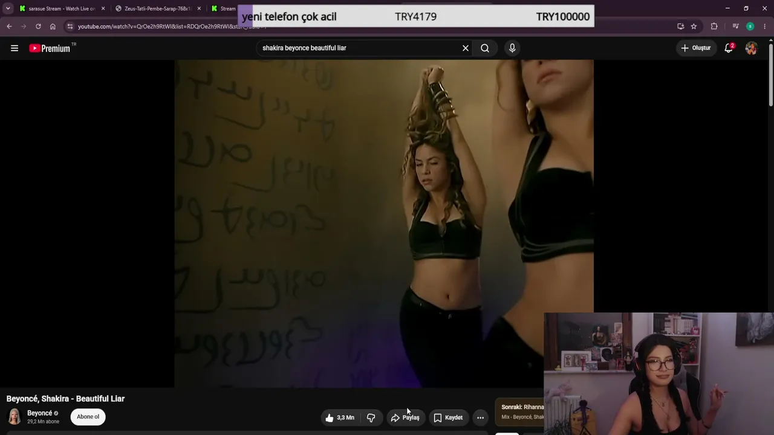Open the Chrome three-dot menu
Screen dimensions: 774x435
[x=764, y=27]
